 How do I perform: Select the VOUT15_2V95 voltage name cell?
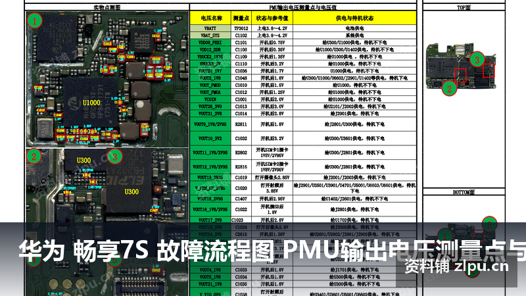[x=210, y=199]
